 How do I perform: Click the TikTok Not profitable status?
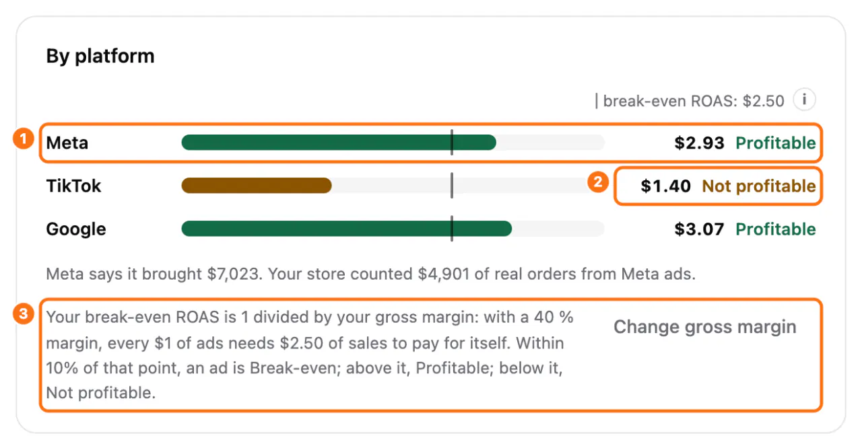759,186
